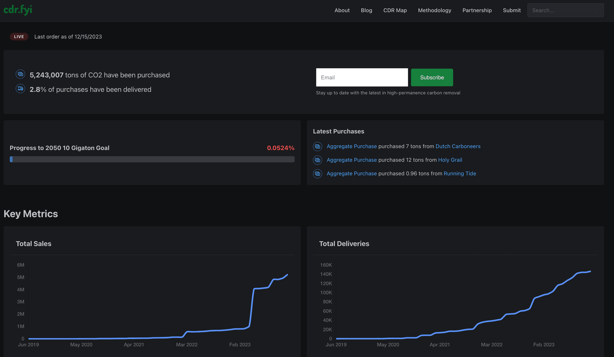This screenshot has height=357, width=614.
Task: Click the Email input field
Action: pos(362,77)
